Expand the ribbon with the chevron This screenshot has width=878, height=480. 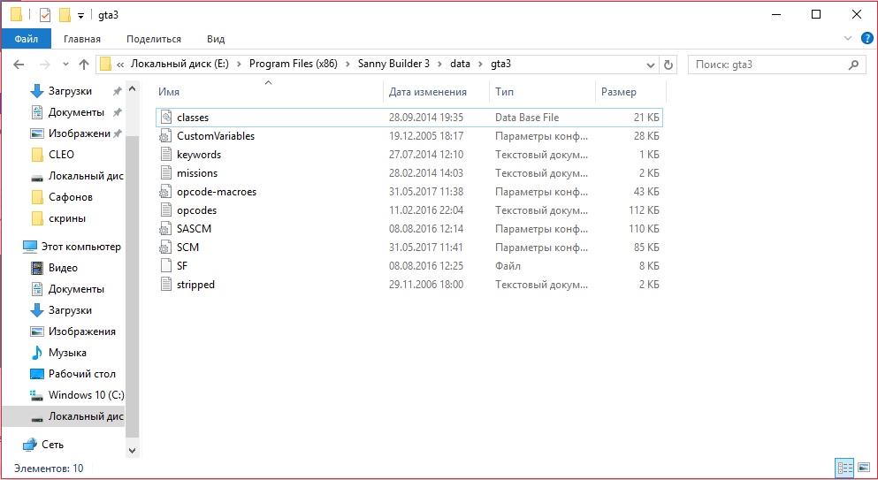click(x=847, y=39)
